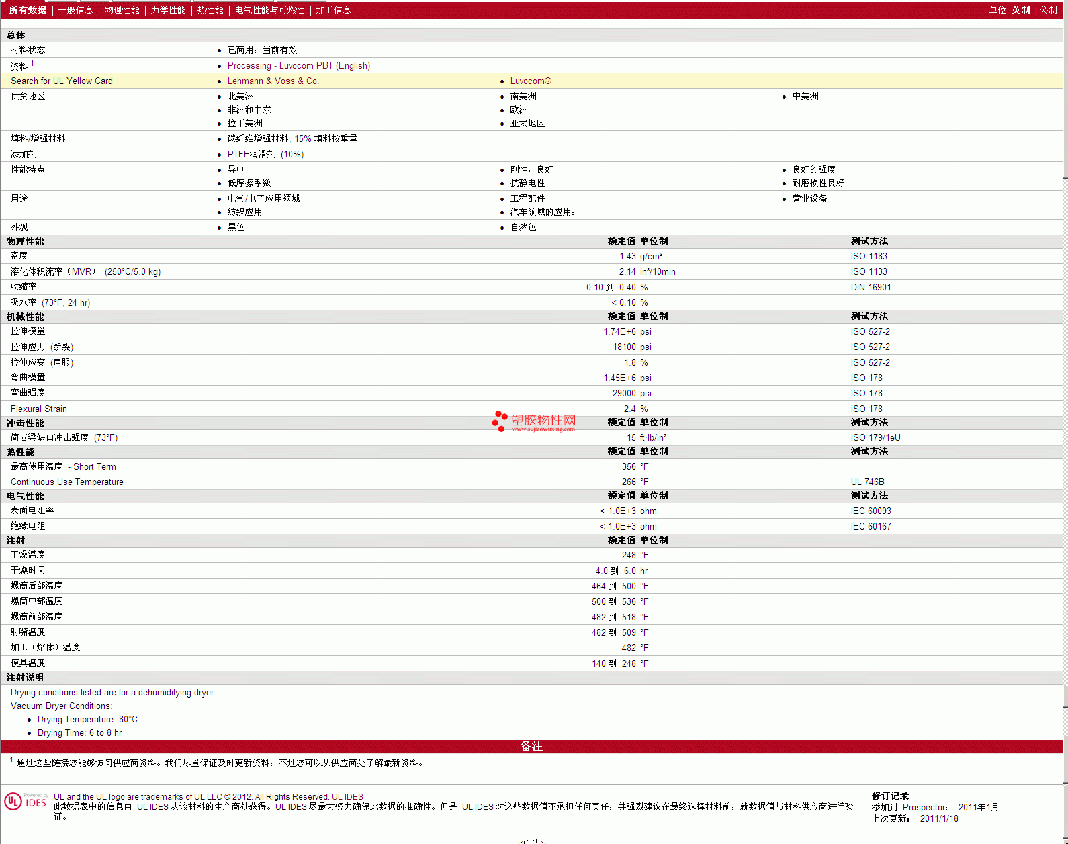
Task: Click the 修订记录 heading
Action: point(890,796)
